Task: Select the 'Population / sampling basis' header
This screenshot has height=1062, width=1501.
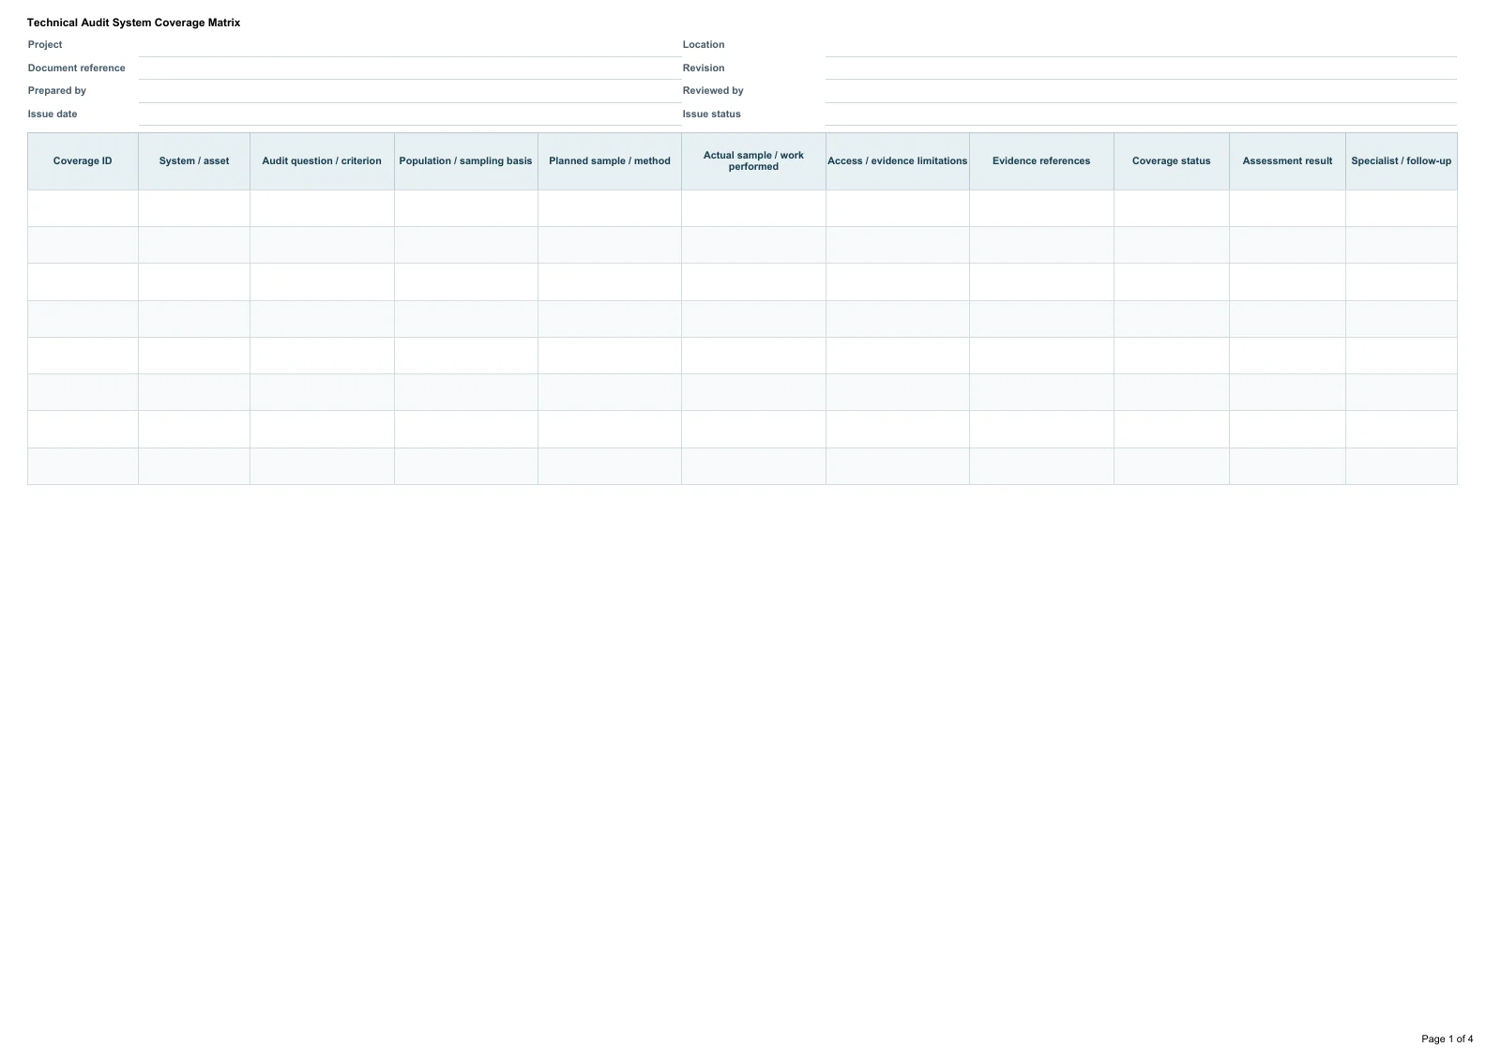Action: 465,161
